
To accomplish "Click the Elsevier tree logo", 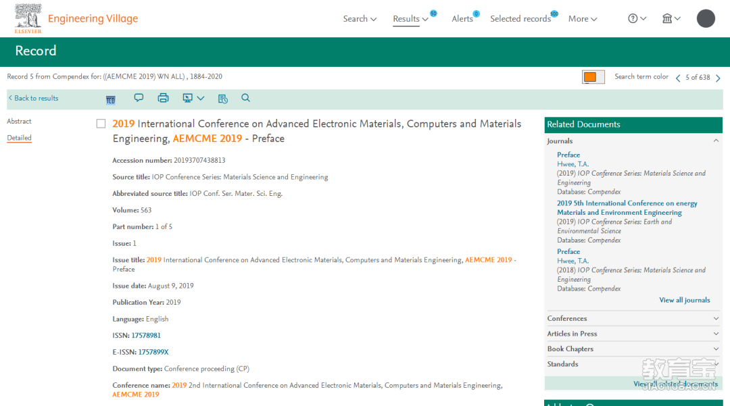I will point(28,18).
